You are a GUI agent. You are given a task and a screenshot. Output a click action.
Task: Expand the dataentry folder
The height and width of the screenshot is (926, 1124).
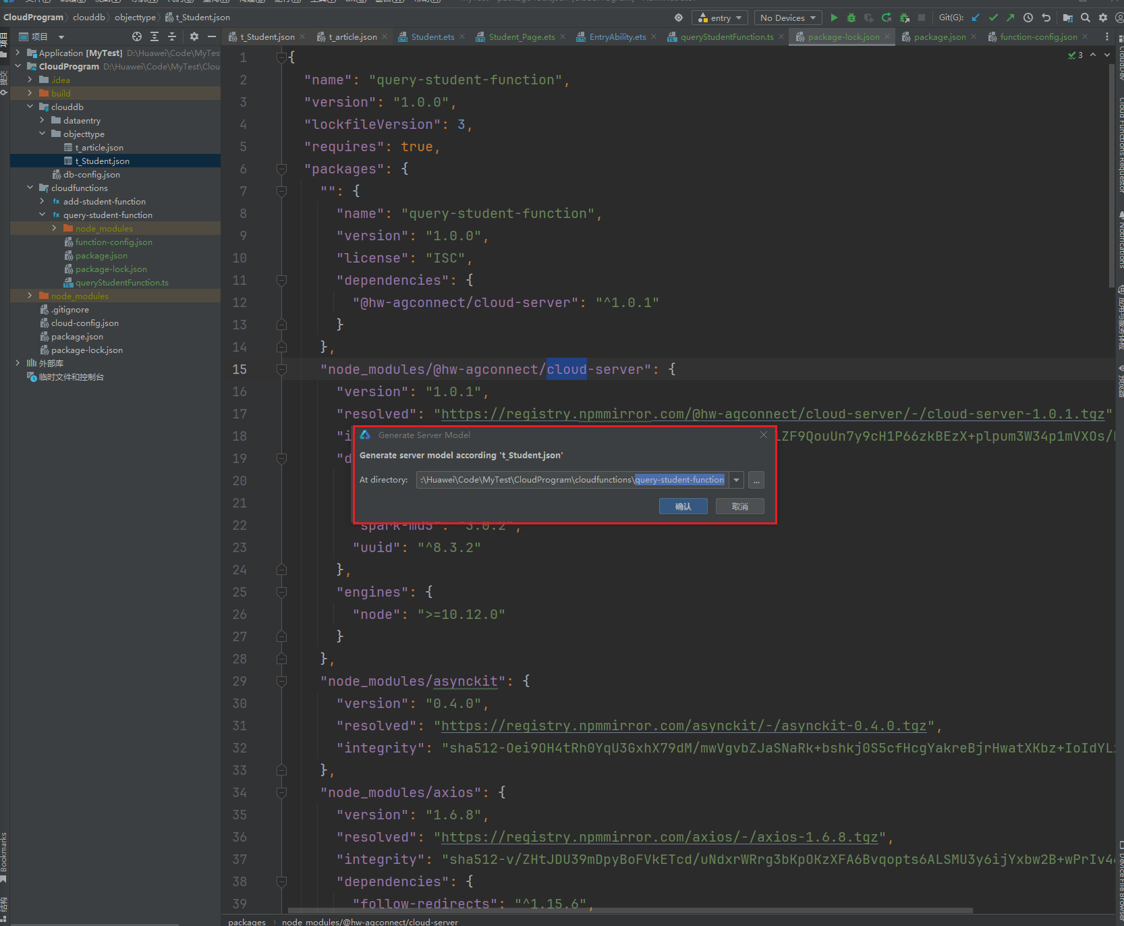(x=43, y=120)
